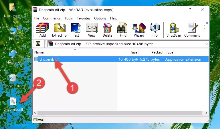Open the archive path dropdown
Viewport: 220px width, 129px height.
click(x=207, y=44)
